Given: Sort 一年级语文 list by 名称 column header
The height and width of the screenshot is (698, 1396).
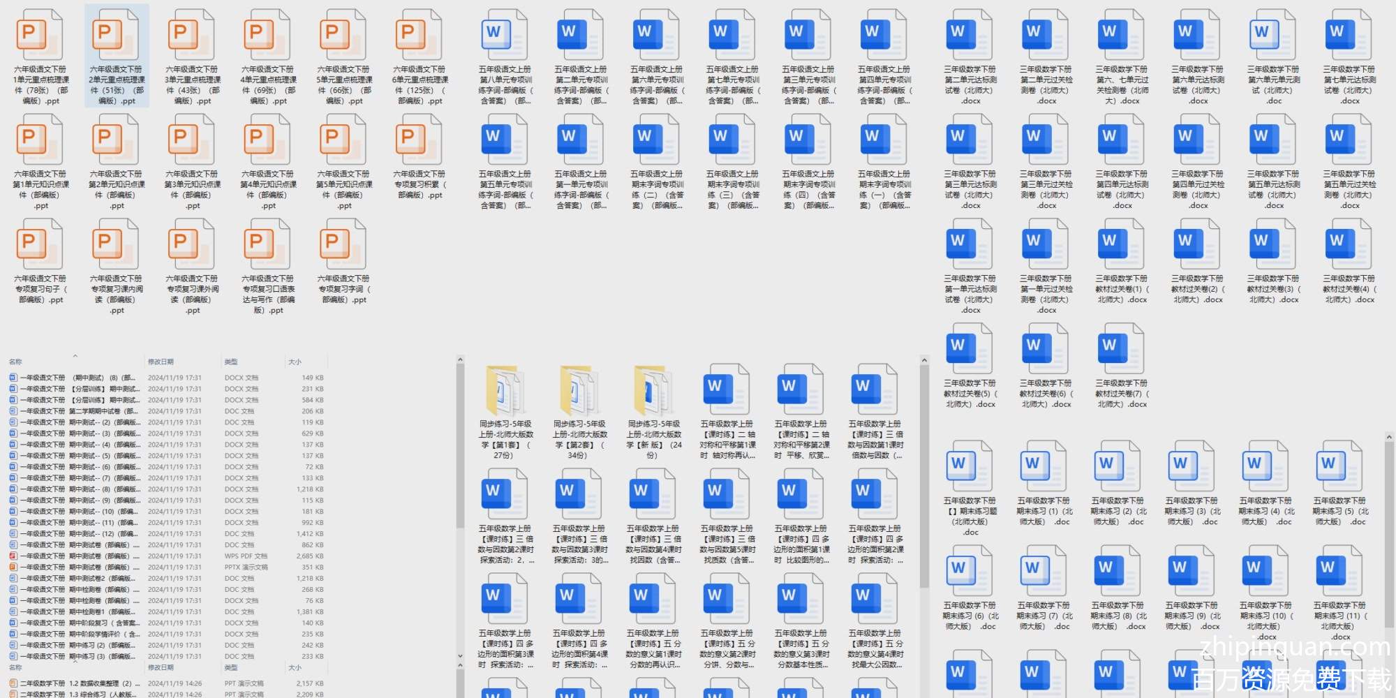Looking at the screenshot, I should click(15, 362).
